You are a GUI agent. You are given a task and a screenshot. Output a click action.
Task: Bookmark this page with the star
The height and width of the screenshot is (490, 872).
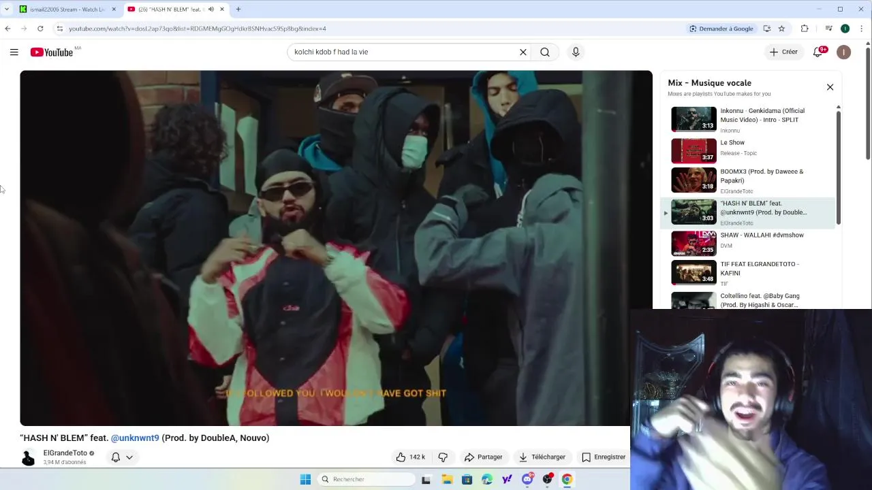click(781, 29)
